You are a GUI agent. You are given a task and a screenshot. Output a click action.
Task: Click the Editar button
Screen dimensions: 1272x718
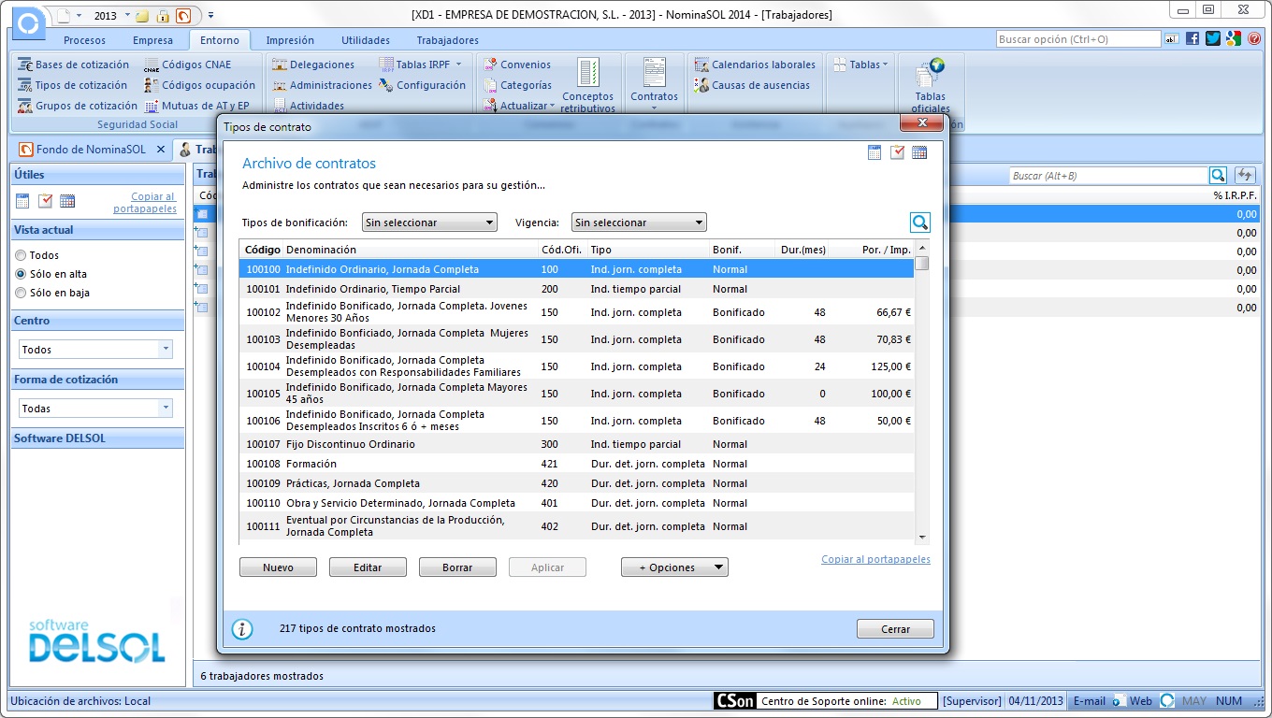tap(368, 567)
